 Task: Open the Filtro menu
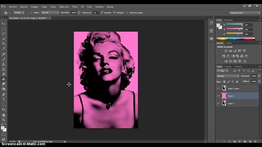[x=75, y=7]
